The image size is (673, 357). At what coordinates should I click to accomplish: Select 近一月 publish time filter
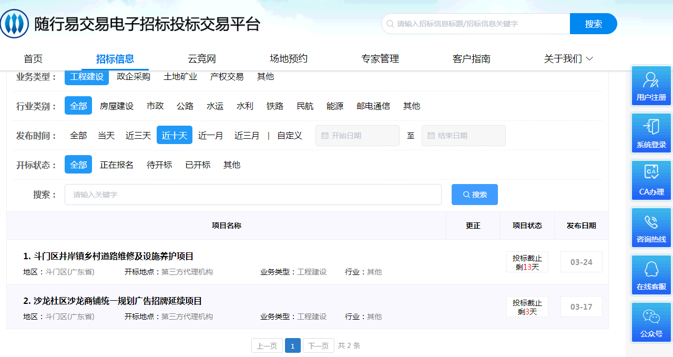210,136
